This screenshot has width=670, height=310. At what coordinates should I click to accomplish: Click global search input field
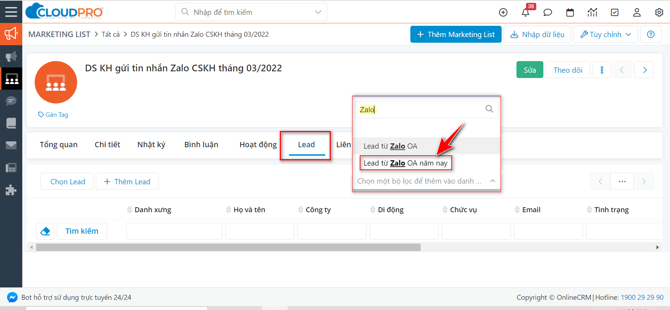251,12
